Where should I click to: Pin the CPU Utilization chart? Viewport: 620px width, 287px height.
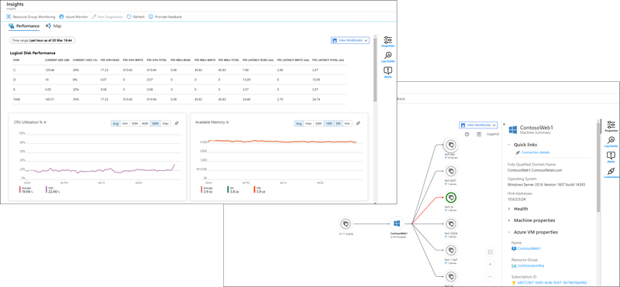pyautogui.click(x=177, y=124)
